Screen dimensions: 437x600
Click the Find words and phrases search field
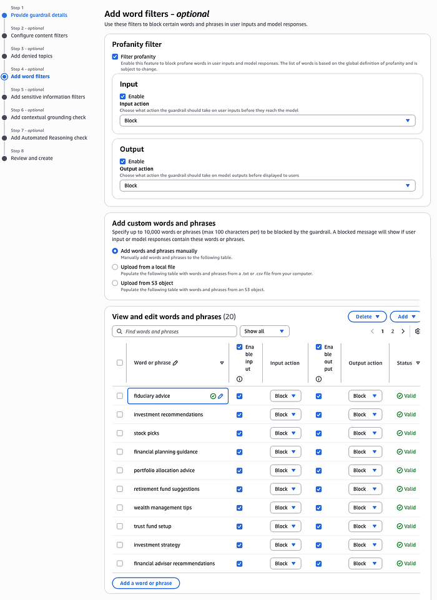(x=175, y=332)
